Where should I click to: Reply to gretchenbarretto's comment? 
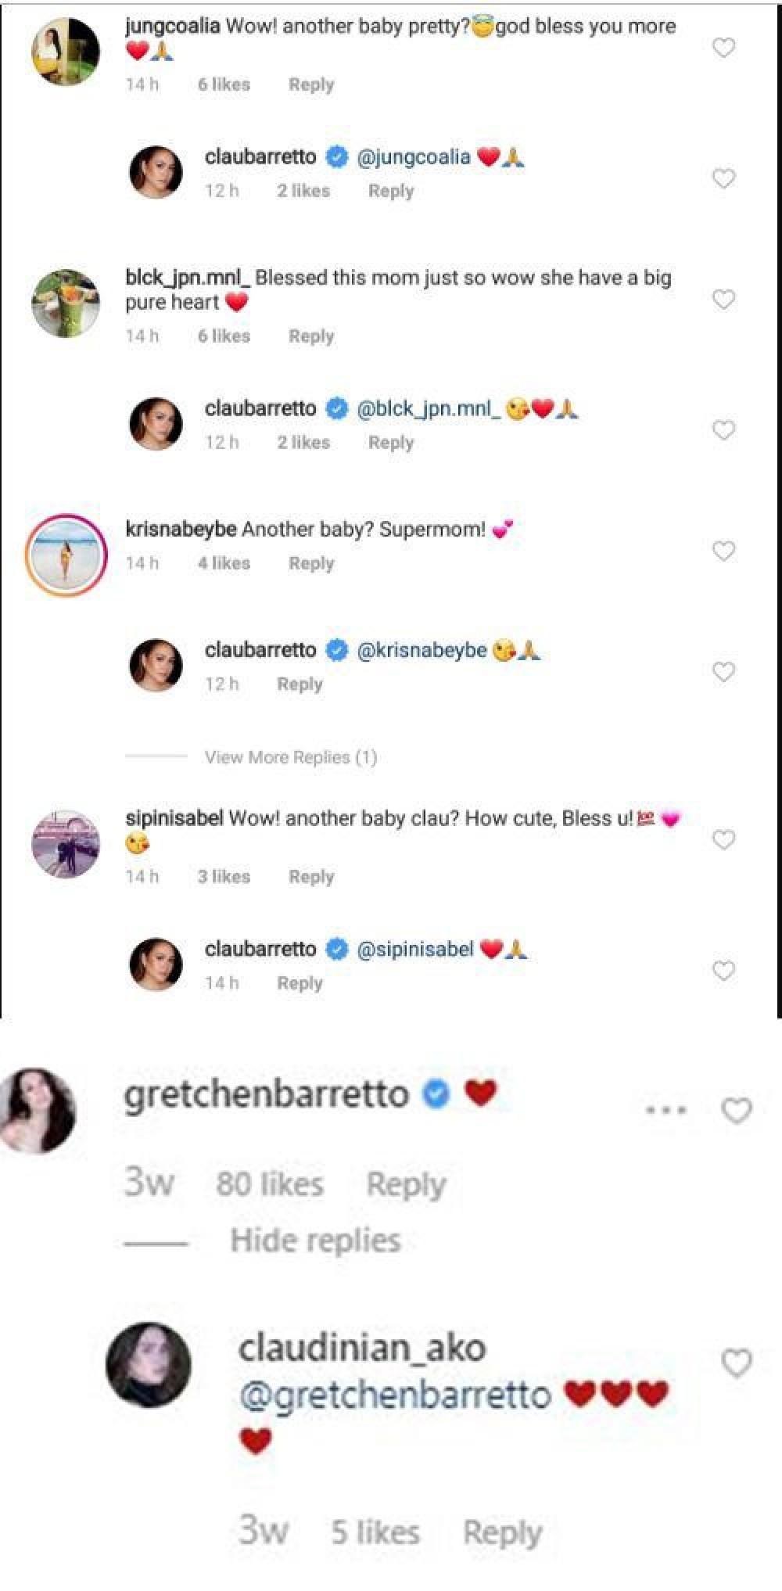click(406, 1184)
